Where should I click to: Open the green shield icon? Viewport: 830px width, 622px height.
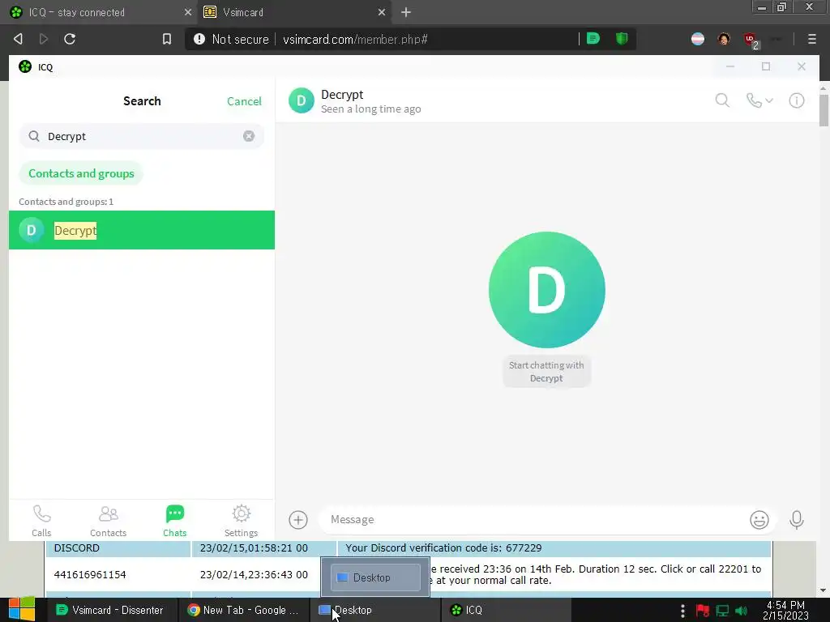point(622,39)
